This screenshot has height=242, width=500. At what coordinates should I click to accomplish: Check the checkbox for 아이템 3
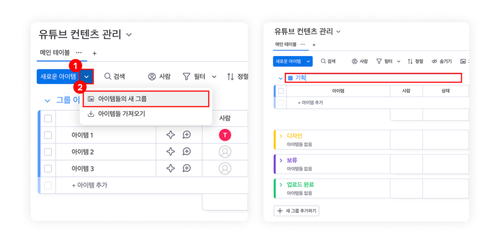coord(48,168)
